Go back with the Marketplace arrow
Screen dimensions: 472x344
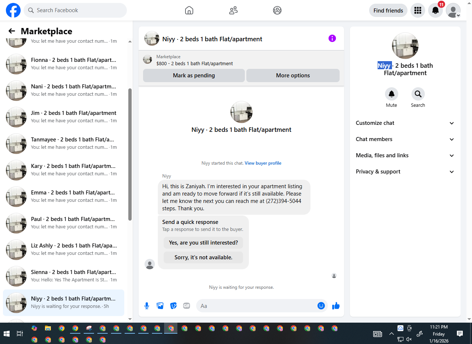[x=12, y=31]
